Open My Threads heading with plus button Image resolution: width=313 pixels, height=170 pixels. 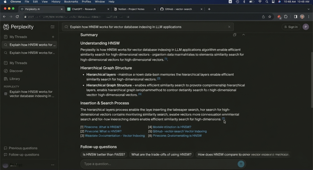pos(18,37)
